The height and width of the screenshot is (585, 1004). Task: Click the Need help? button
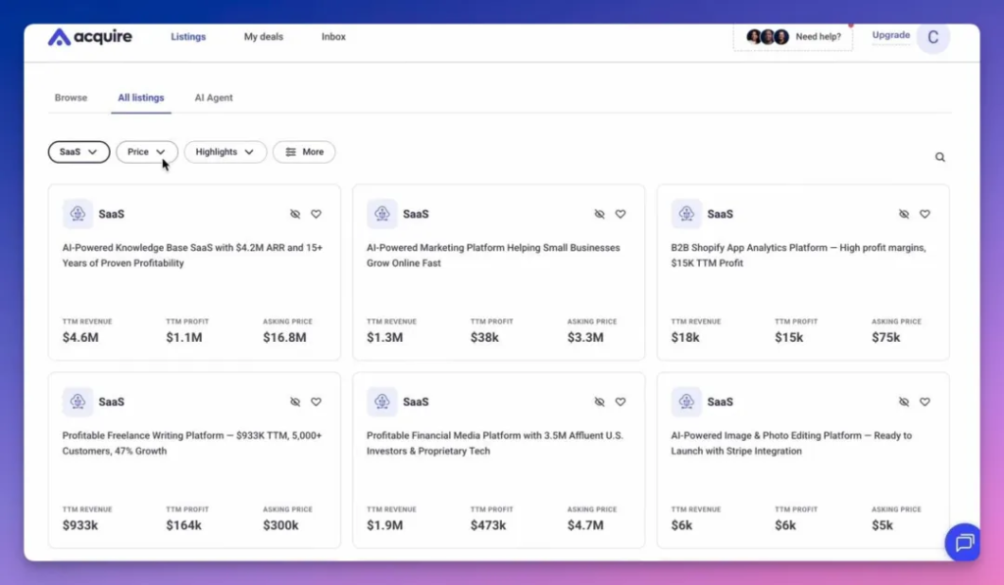tap(793, 37)
